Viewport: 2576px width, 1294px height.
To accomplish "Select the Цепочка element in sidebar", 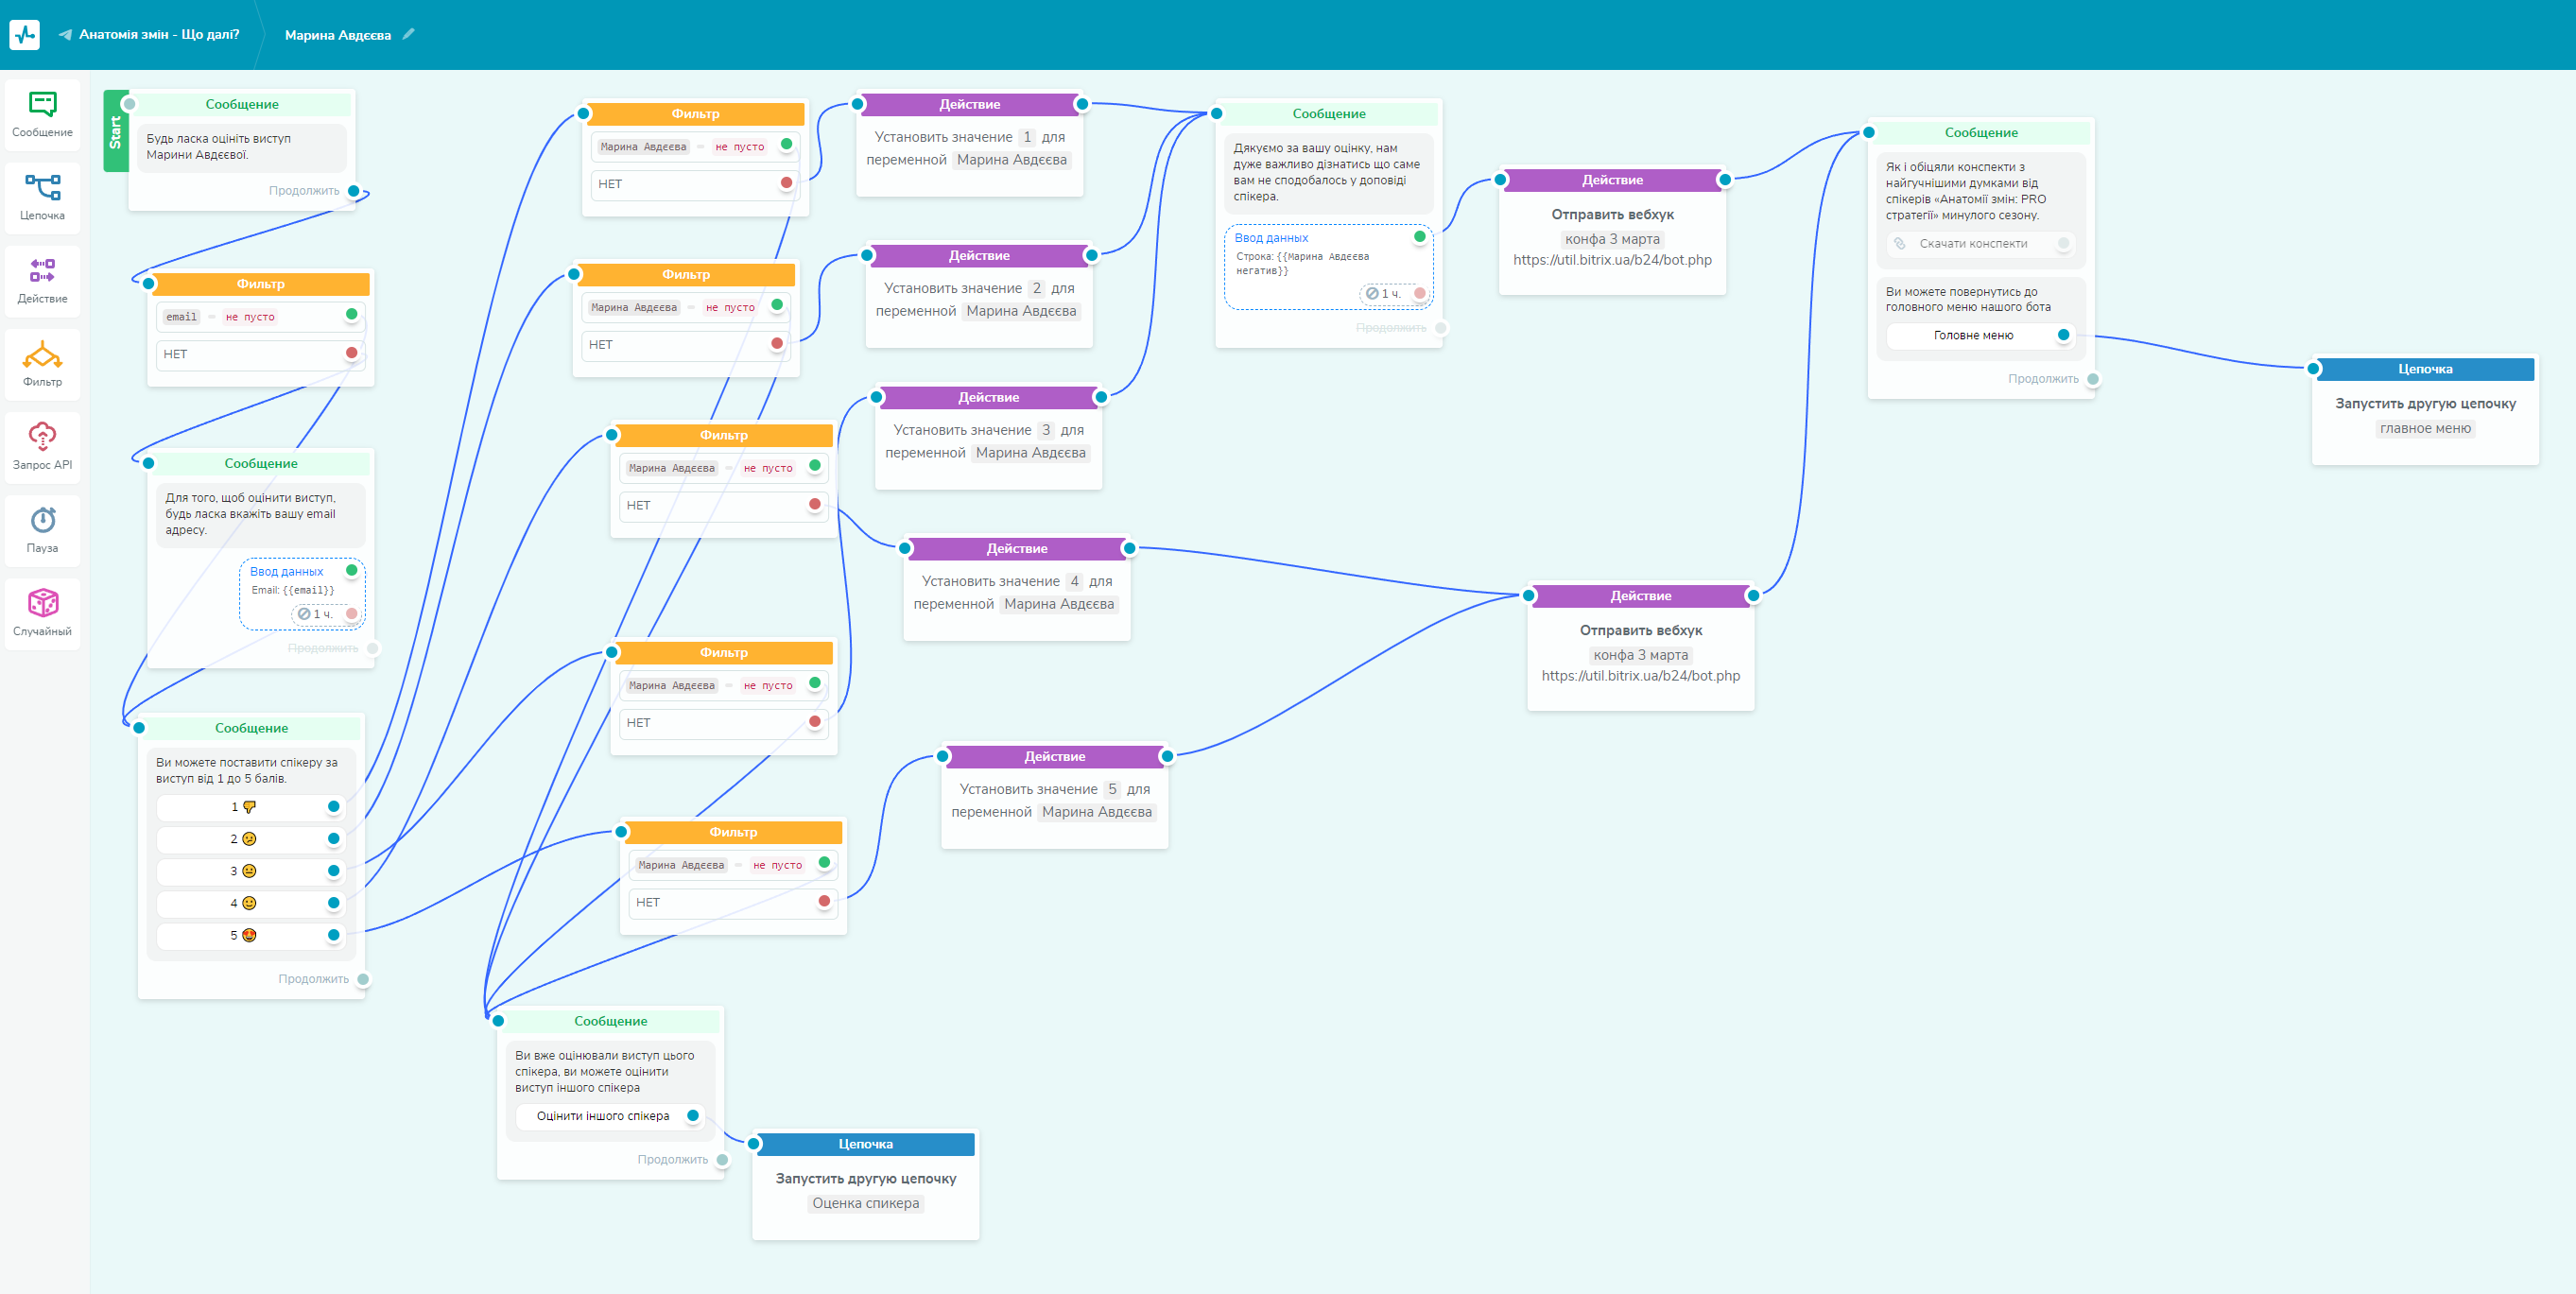I will pyautogui.click(x=42, y=198).
